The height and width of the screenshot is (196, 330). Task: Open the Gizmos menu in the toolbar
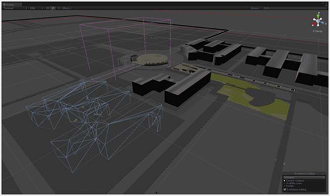click(x=256, y=8)
